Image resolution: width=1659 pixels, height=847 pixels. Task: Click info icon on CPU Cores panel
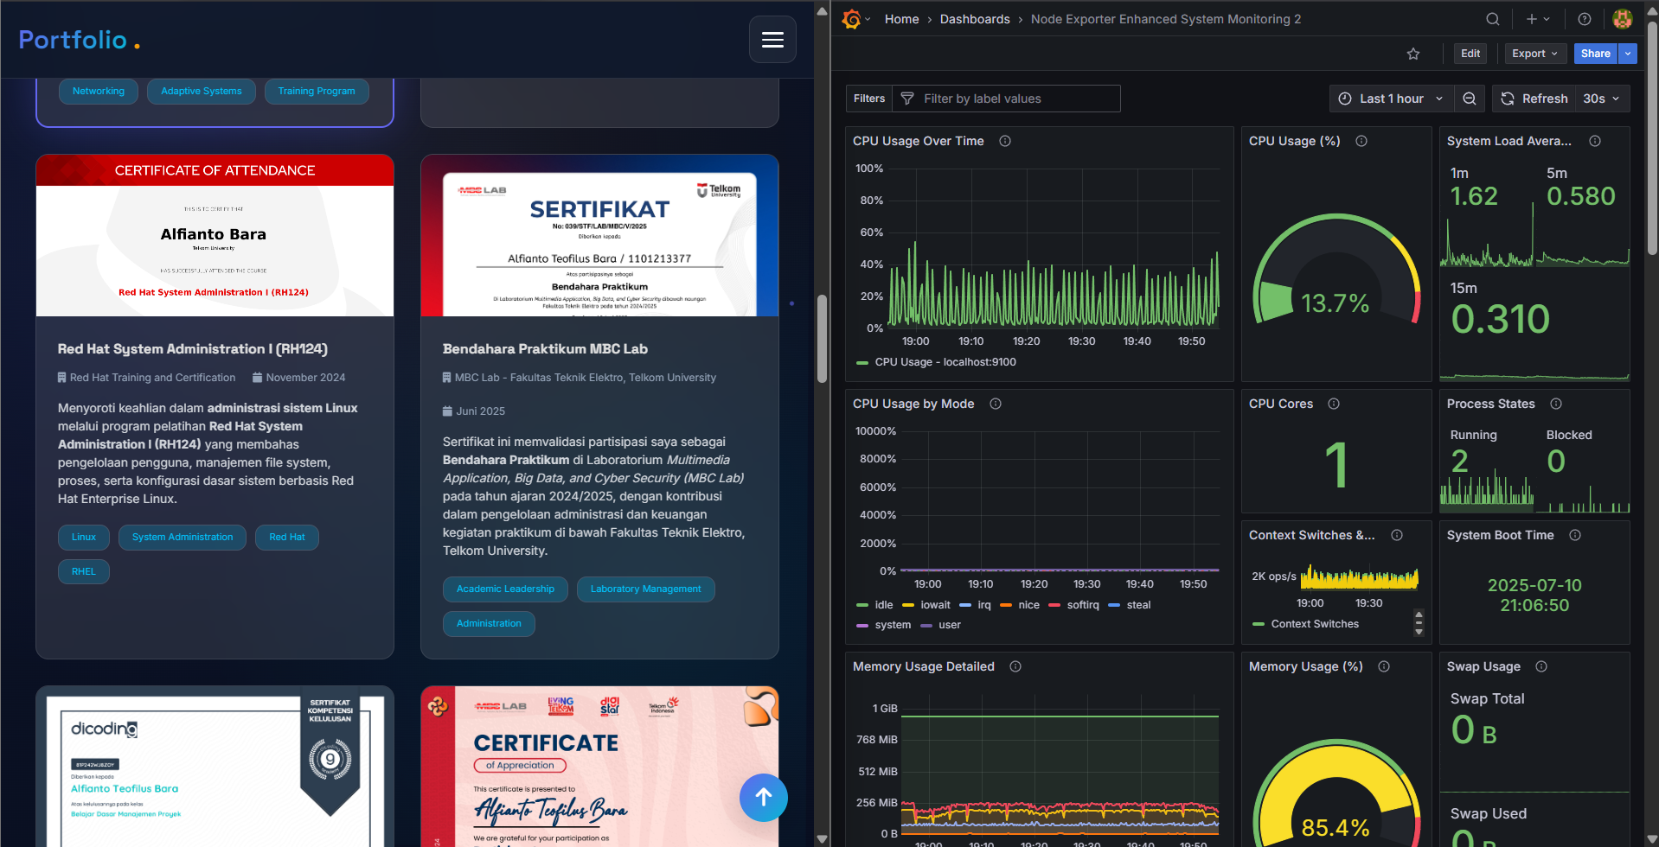(1334, 404)
